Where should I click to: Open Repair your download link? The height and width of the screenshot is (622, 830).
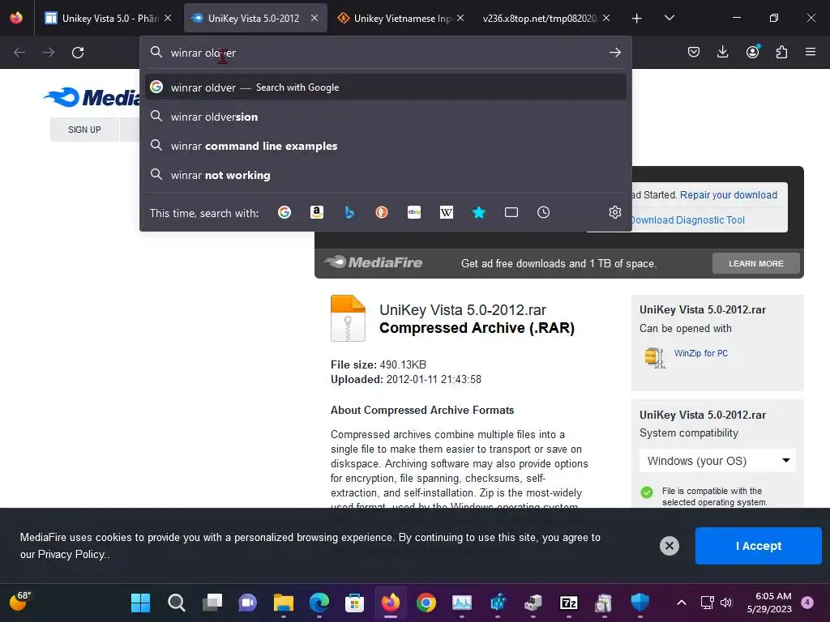[729, 195]
